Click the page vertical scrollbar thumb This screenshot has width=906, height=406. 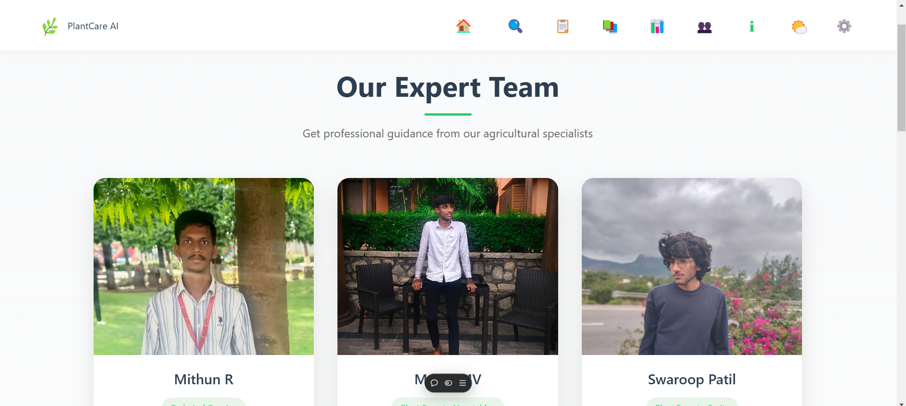(901, 78)
